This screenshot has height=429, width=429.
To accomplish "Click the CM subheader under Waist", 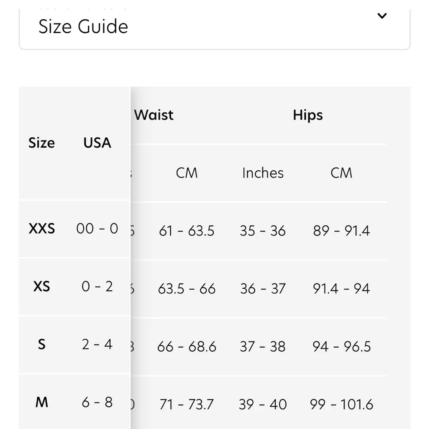I will (x=187, y=173).
